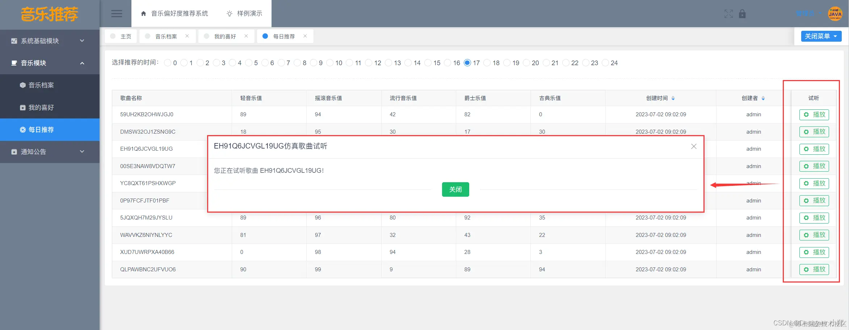Viewport: 849px width, 330px height.
Task: Close the trial-listen dialog via X icon
Action: (x=694, y=146)
